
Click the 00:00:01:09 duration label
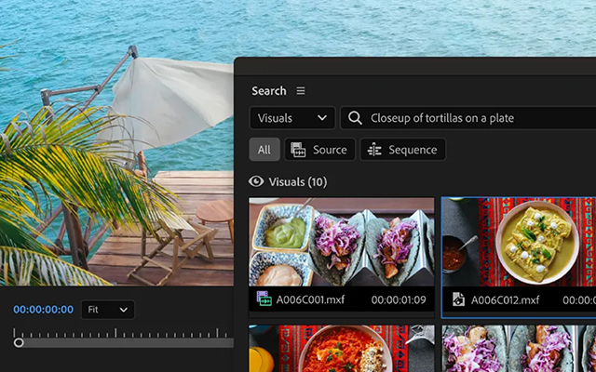click(399, 300)
